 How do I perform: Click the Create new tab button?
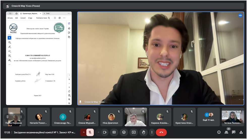click(47, 13)
